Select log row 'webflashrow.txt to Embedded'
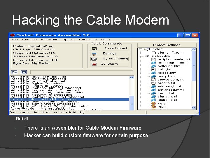The height and width of the screenshot is (158, 210). pyautogui.click(x=48, y=97)
